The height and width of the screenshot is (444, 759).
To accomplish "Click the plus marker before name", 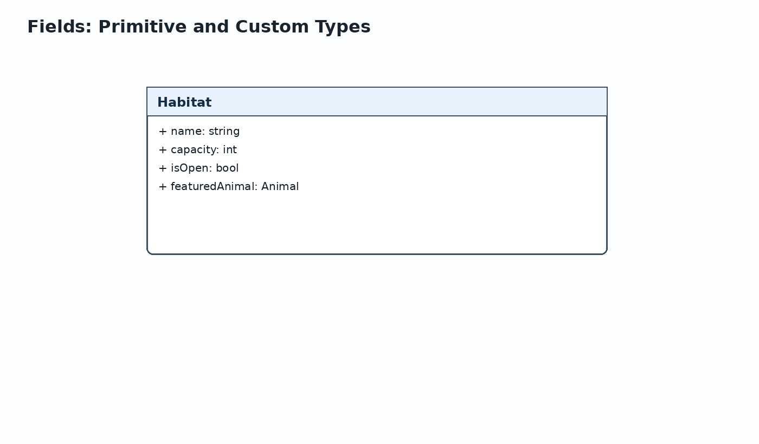I will 163,132.
